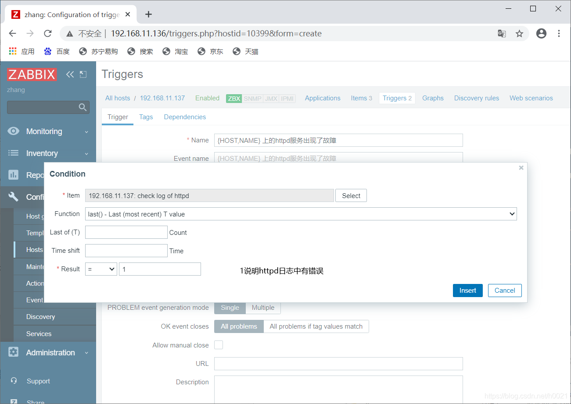
Task: Switch to the Tags tab
Action: (146, 117)
